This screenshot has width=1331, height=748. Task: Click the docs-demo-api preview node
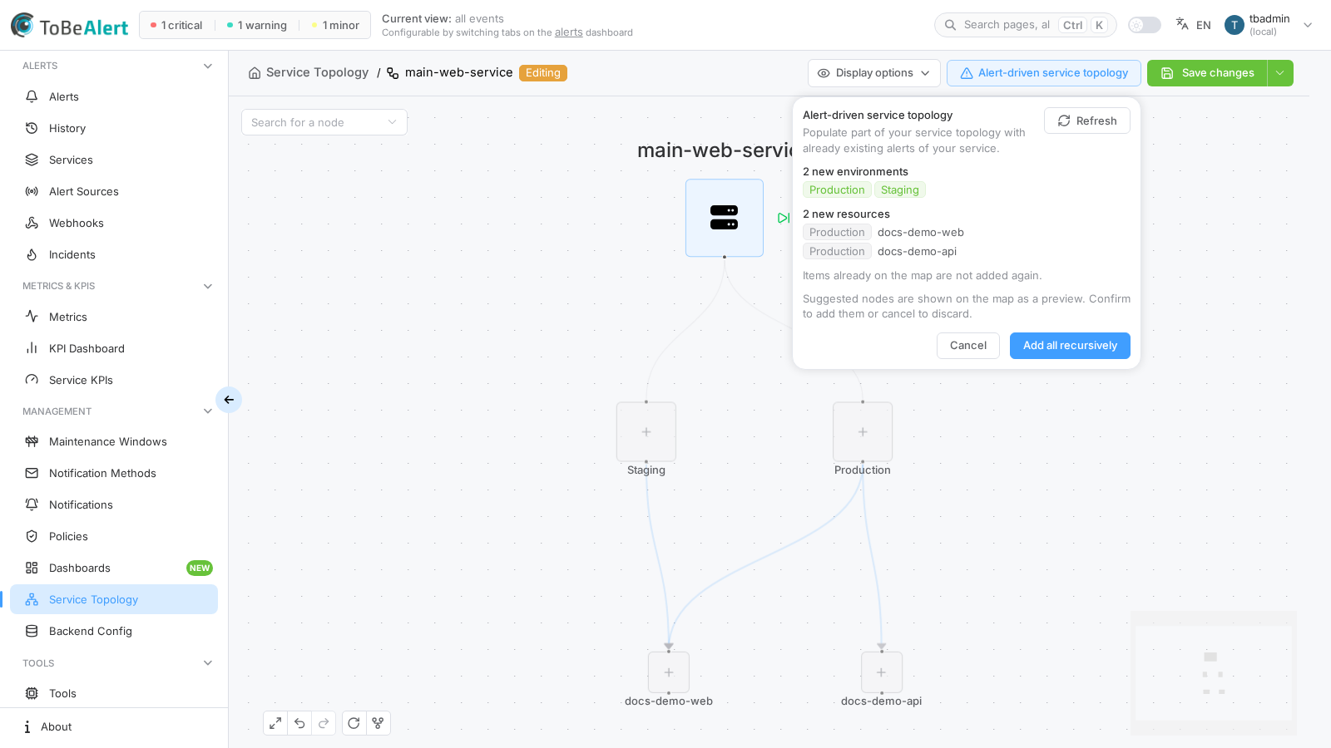(x=882, y=672)
